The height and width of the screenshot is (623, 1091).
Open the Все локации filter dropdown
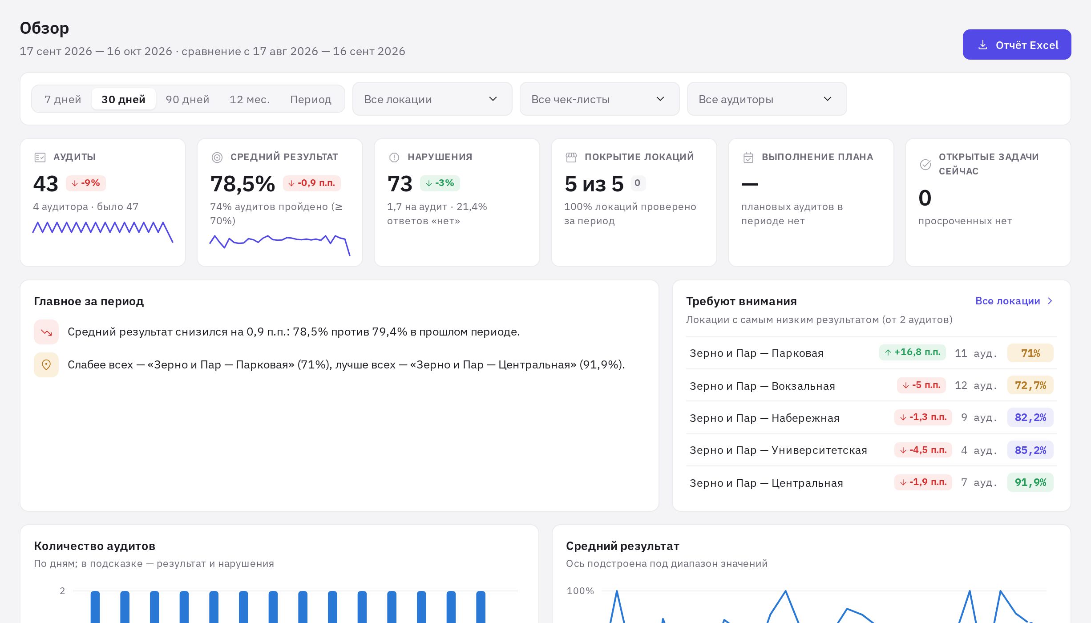(x=432, y=99)
